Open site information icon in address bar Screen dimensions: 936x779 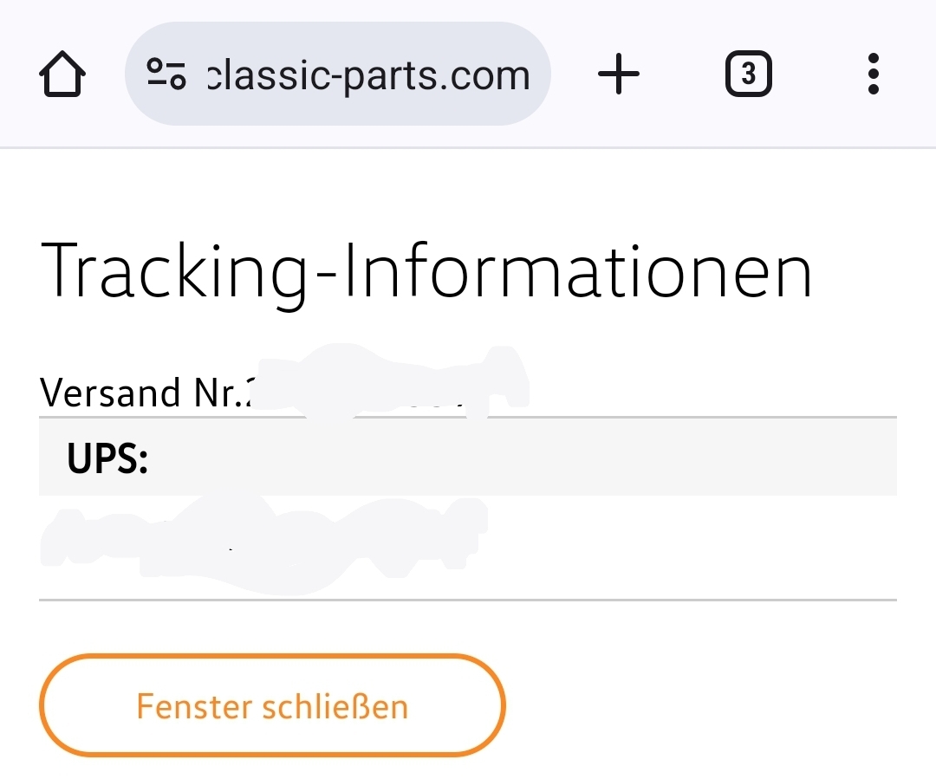point(166,75)
